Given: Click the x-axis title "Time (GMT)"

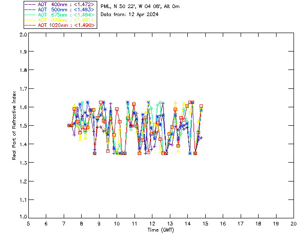Looking at the screenshot, I should 161,230.
